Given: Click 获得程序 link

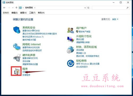Looking at the screenshot, I should 26,75.
